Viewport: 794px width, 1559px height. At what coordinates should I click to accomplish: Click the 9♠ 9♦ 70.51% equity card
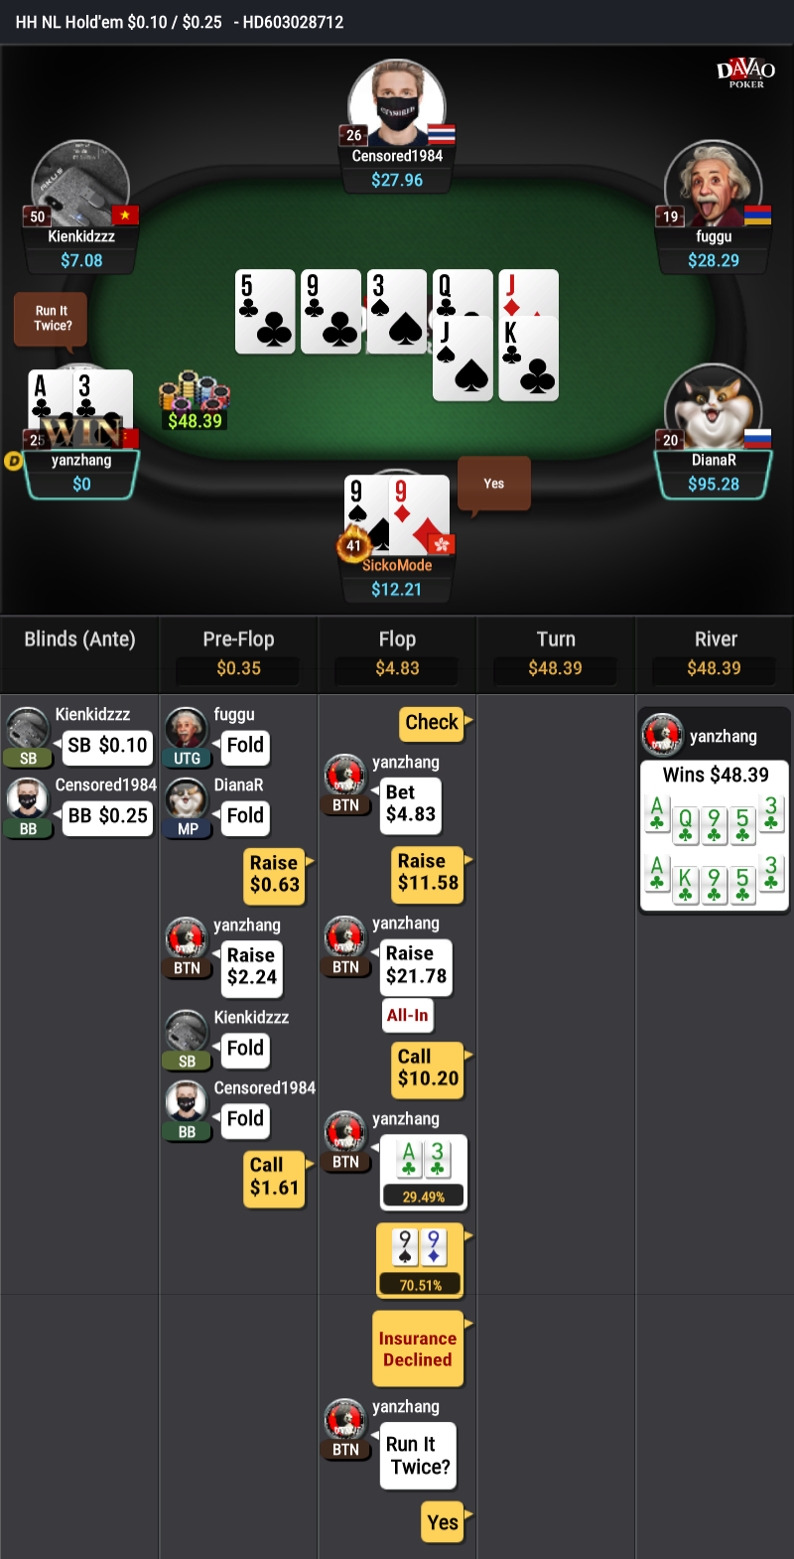(x=421, y=1260)
